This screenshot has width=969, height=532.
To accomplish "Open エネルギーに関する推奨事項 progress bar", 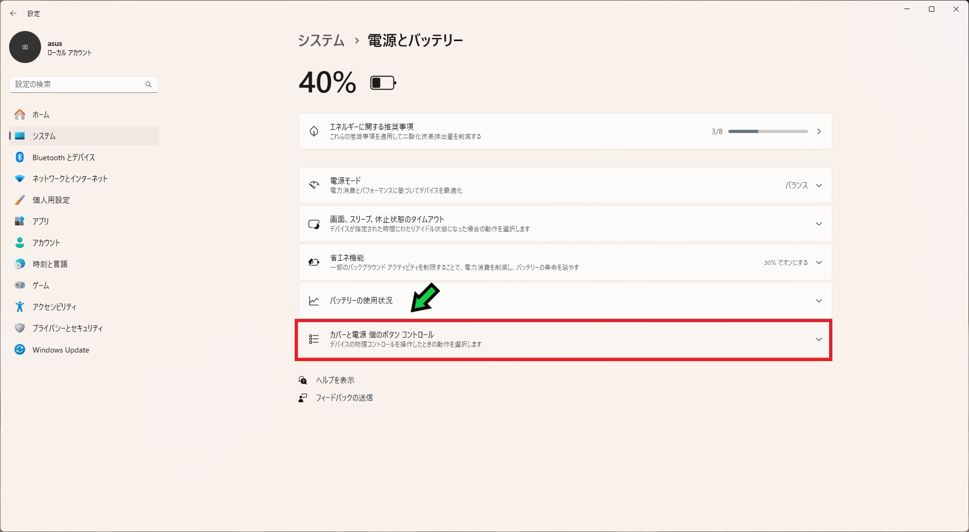I will [768, 131].
